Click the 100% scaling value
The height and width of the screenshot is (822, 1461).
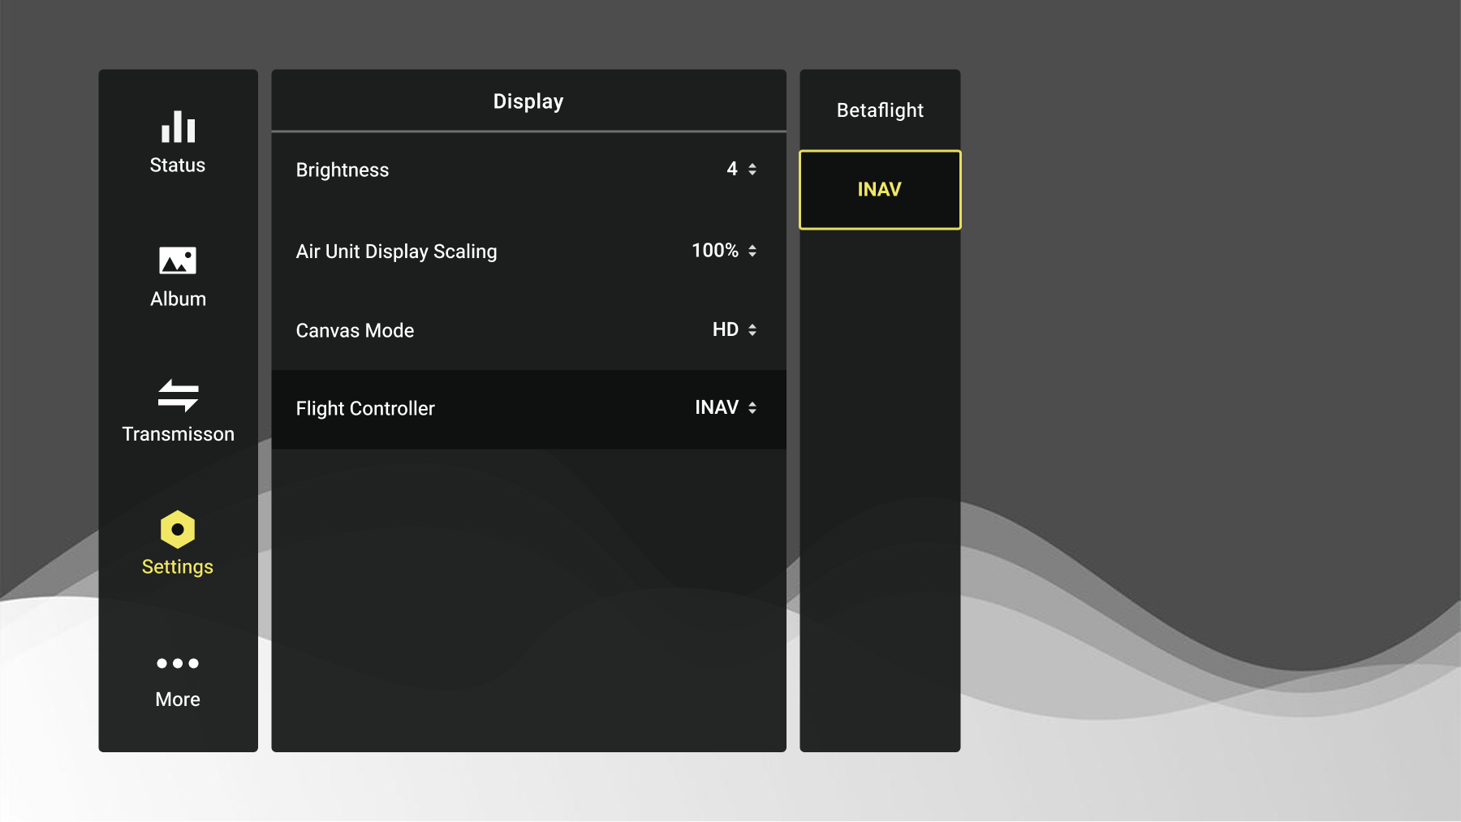click(x=715, y=251)
